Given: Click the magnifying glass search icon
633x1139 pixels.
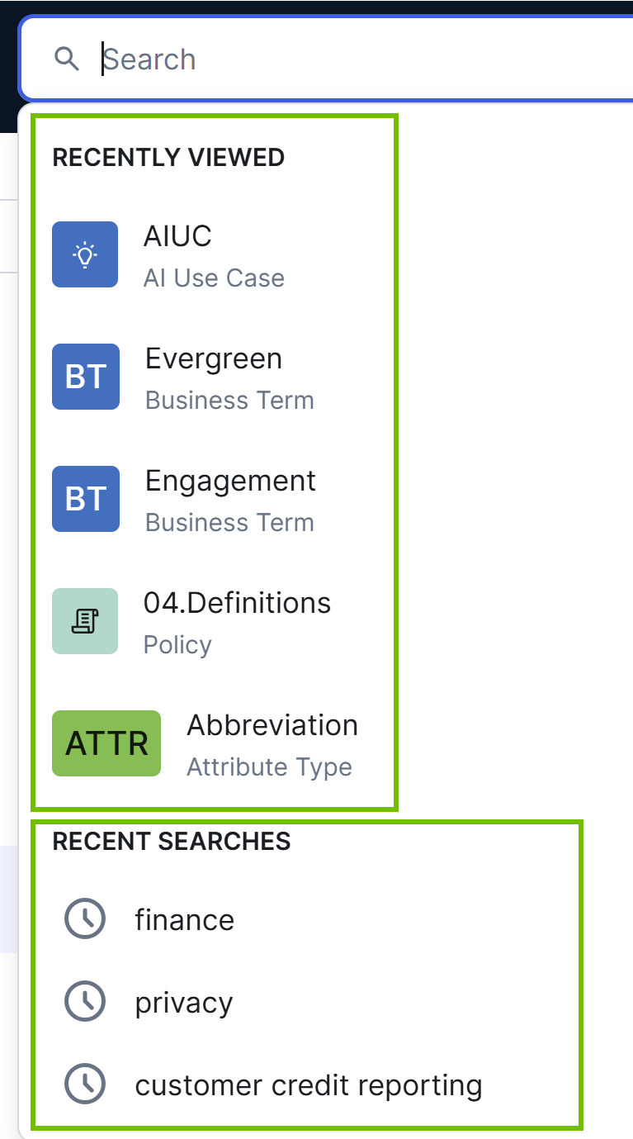Looking at the screenshot, I should [x=67, y=59].
